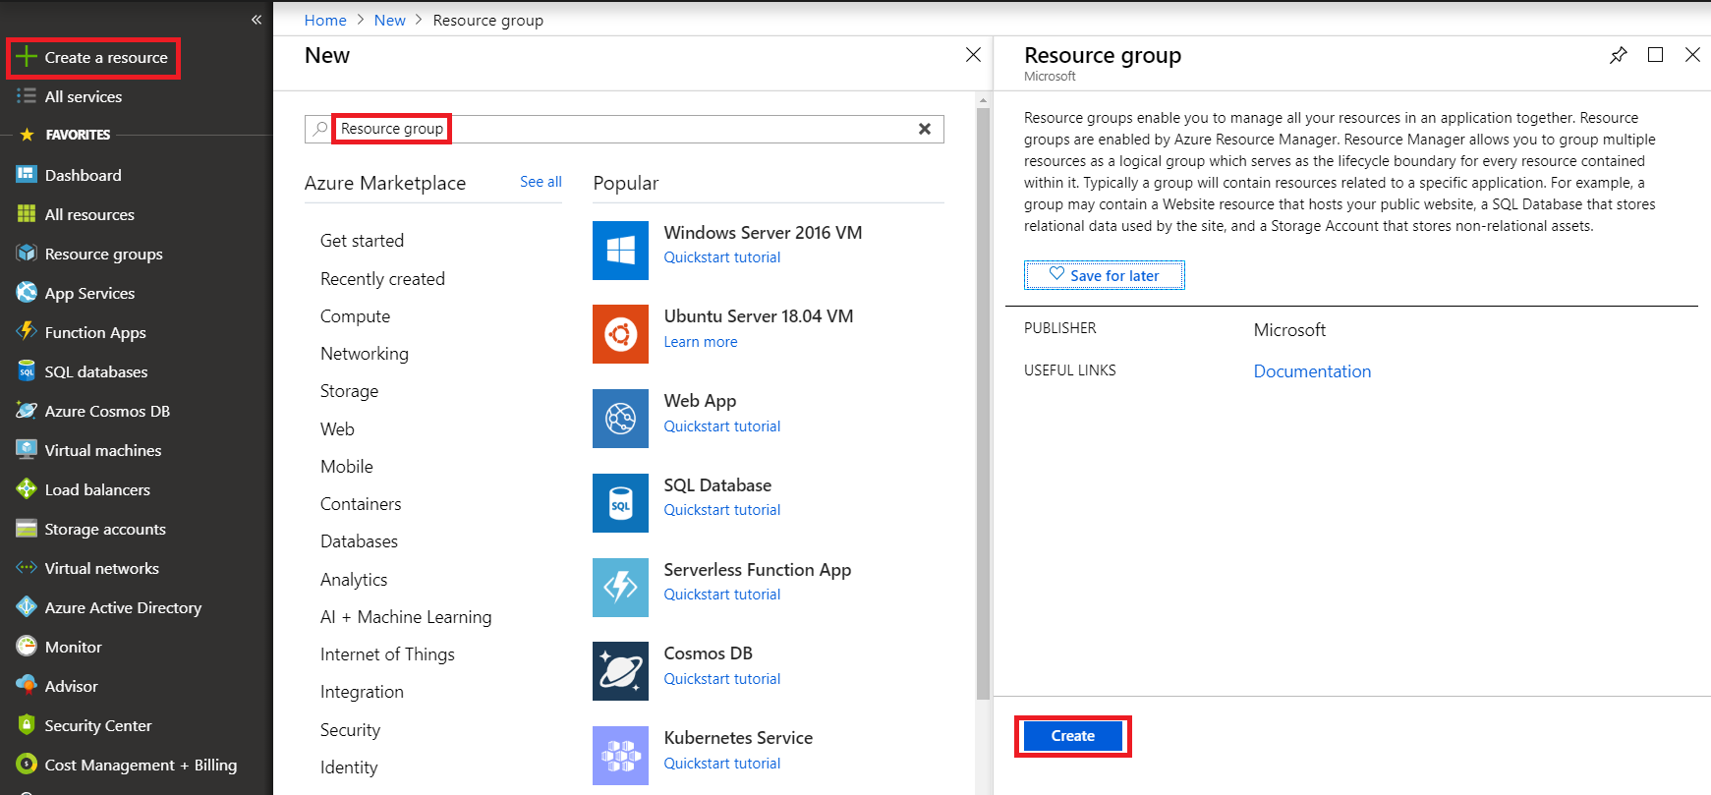This screenshot has width=1711, height=795.
Task: Close the New blade
Action: tap(973, 55)
